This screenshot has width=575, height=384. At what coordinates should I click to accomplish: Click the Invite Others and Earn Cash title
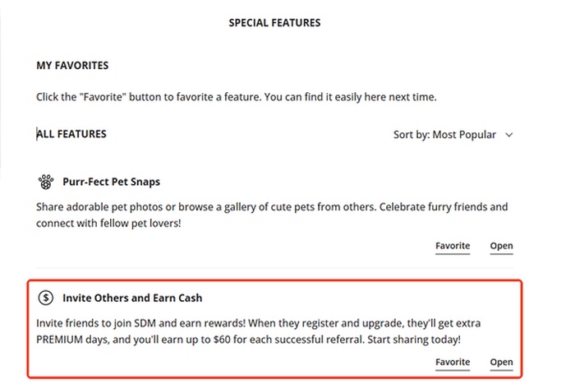click(132, 298)
